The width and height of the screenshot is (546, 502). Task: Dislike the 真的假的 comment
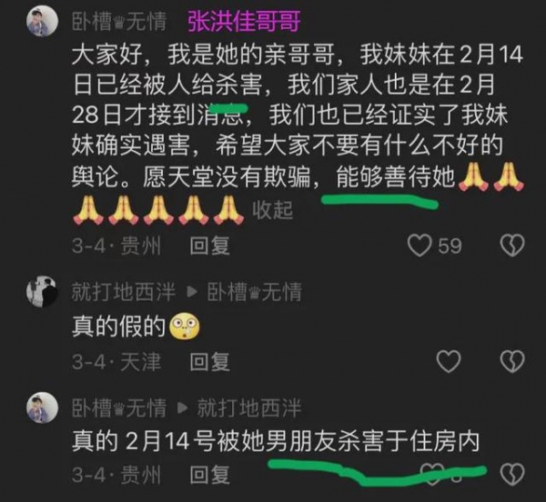click(x=512, y=361)
